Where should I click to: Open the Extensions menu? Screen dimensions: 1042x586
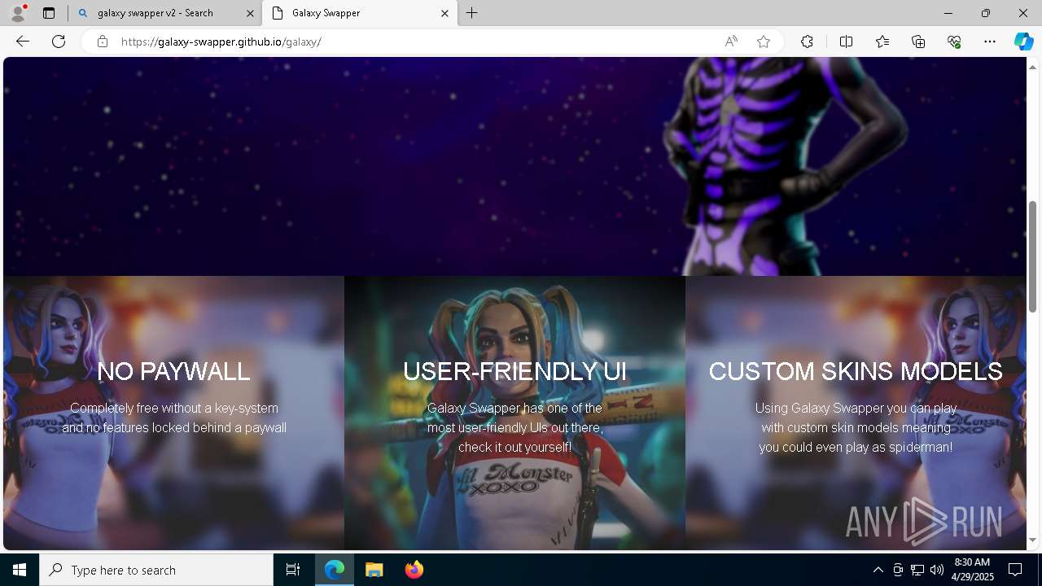[x=807, y=42]
